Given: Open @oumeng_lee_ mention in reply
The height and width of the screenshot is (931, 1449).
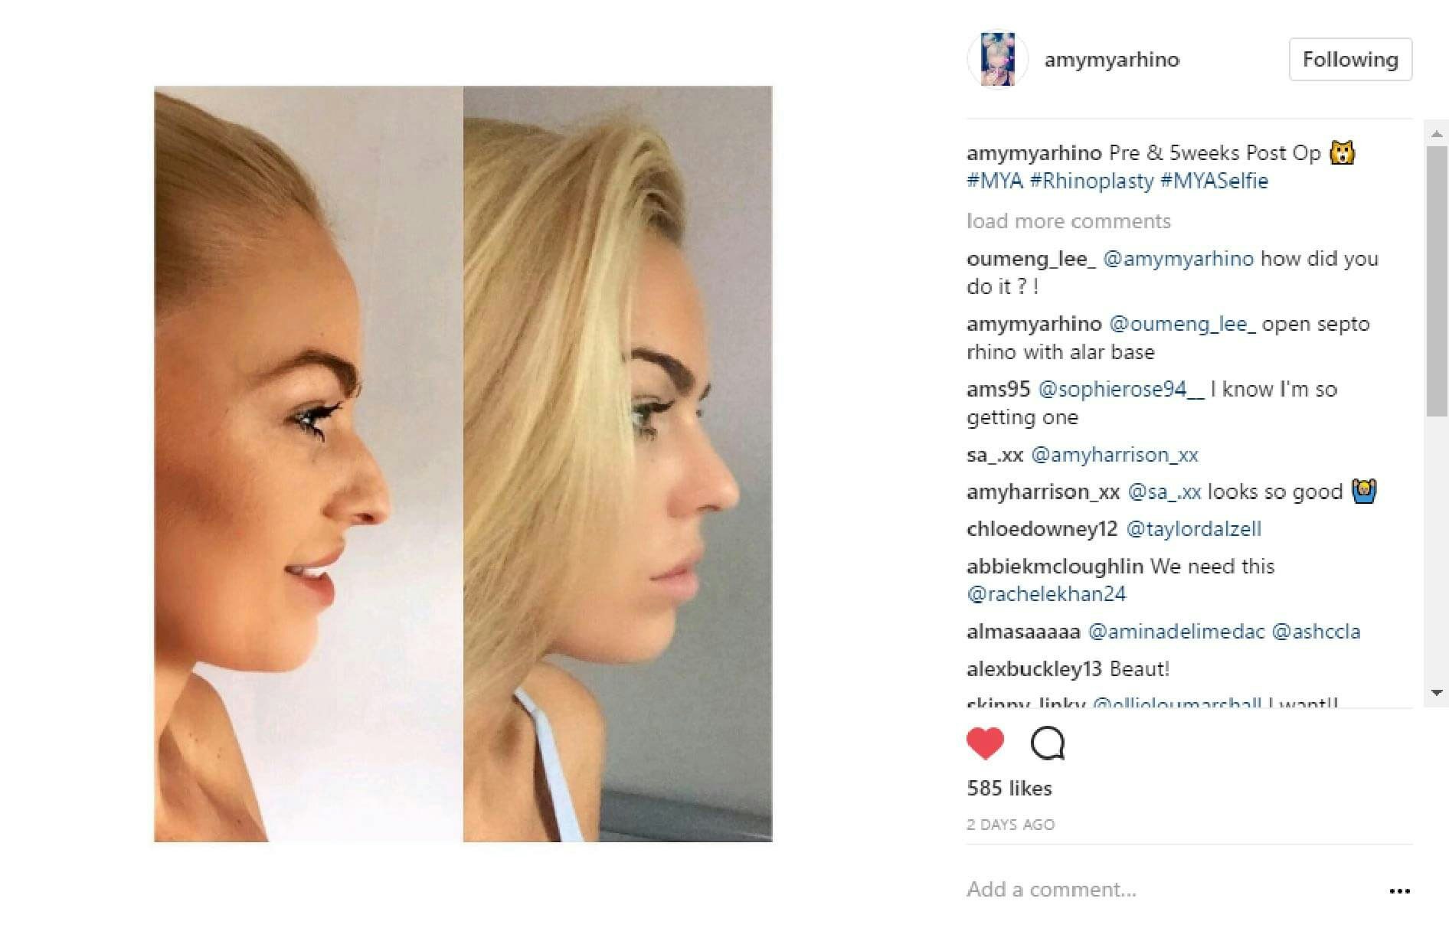Looking at the screenshot, I should point(1182,324).
